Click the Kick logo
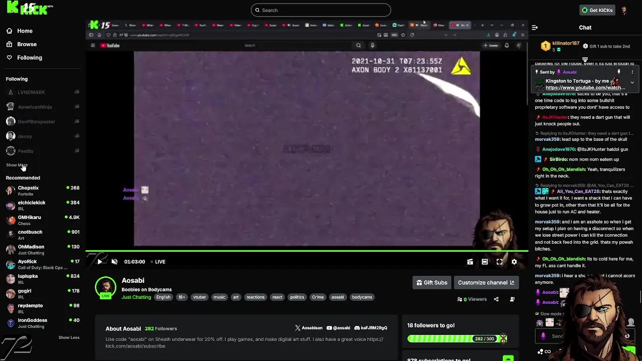 coord(28,8)
